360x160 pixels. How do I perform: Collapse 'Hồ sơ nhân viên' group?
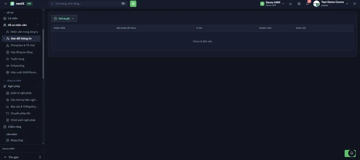tap(21, 25)
